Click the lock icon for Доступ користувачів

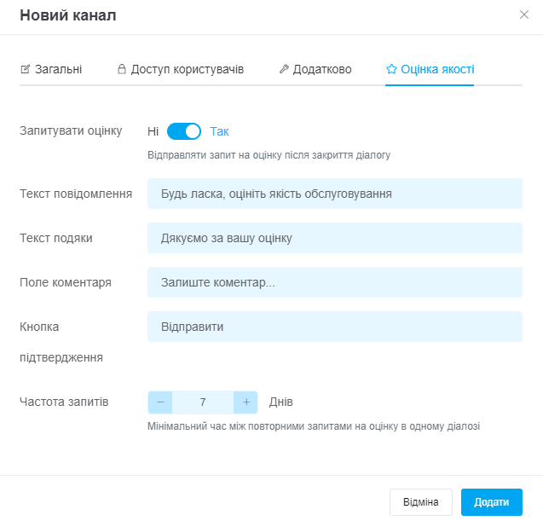click(x=122, y=69)
